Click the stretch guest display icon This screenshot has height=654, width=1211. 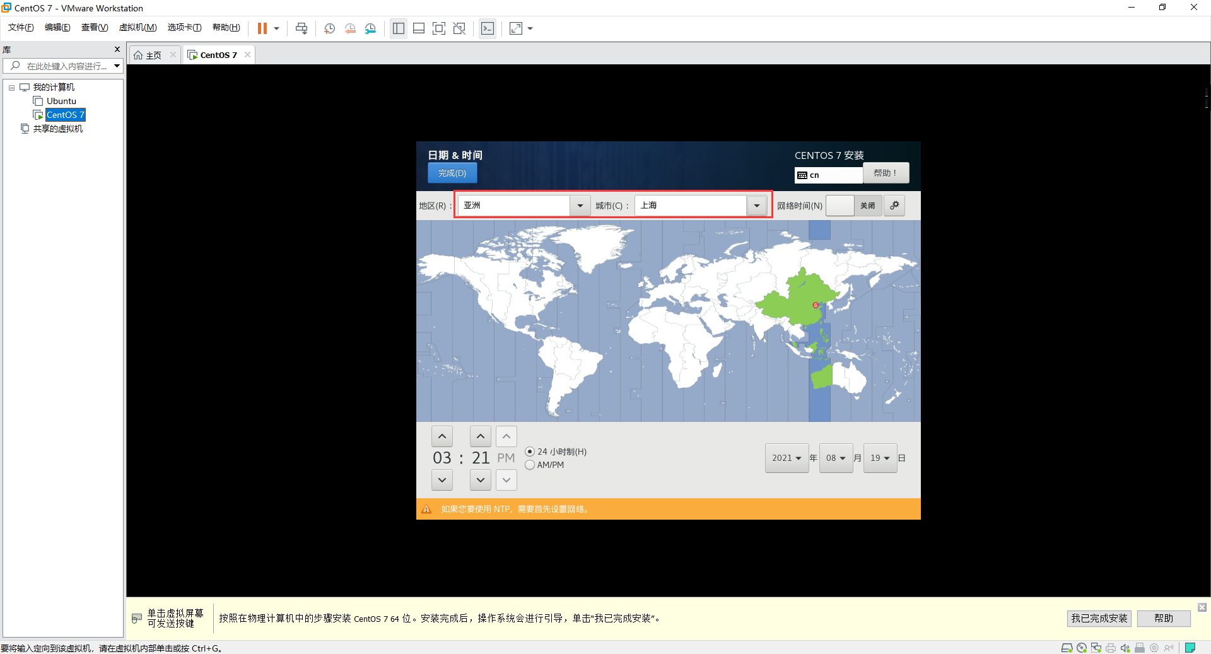coord(516,28)
